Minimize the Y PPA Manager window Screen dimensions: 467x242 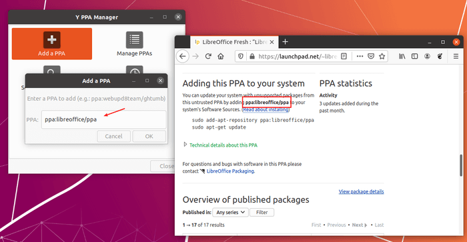pyautogui.click(x=151, y=17)
